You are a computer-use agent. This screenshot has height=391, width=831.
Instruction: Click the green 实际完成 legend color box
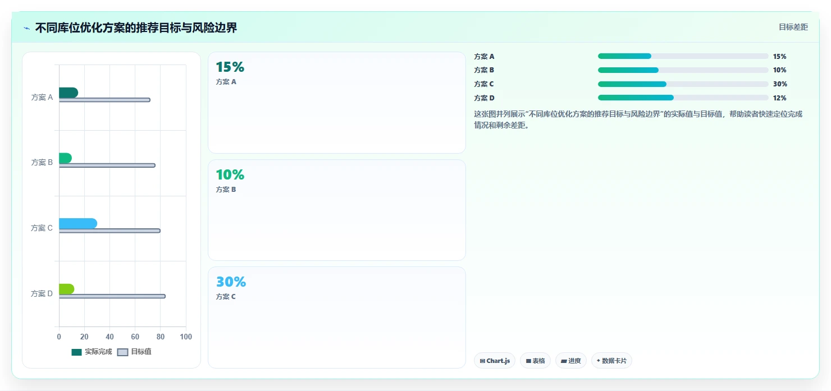(x=76, y=352)
